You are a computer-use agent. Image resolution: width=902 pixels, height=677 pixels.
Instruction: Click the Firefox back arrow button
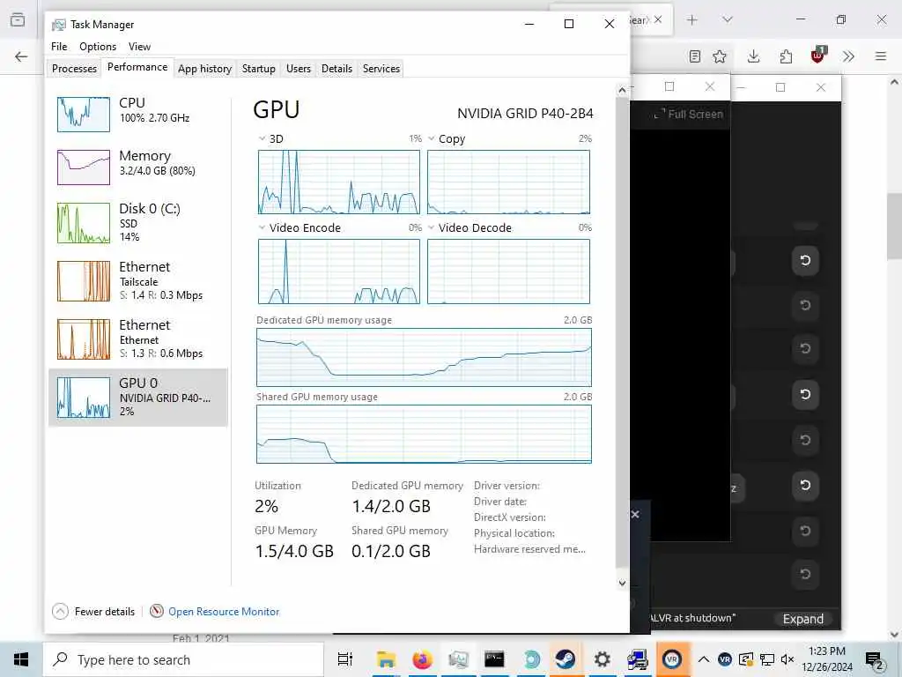pos(21,56)
